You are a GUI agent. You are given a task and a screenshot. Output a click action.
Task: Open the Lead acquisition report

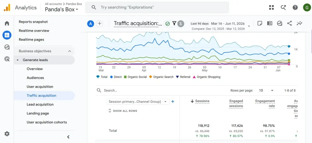coord(40,104)
